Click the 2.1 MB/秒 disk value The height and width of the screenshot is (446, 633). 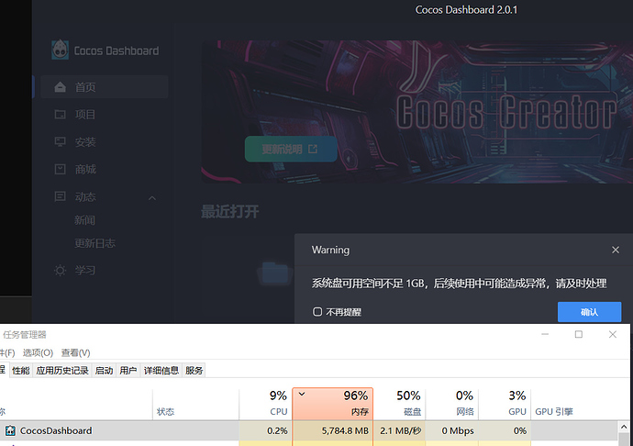[x=400, y=430]
